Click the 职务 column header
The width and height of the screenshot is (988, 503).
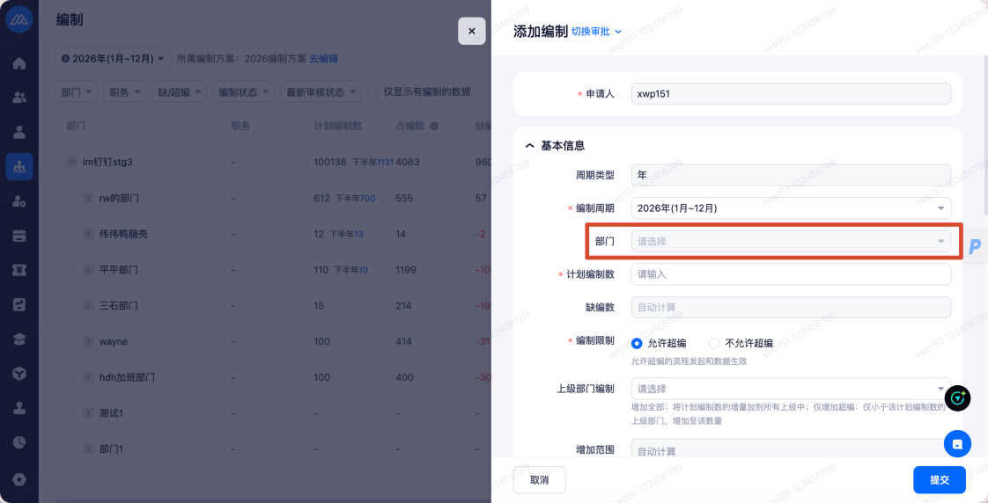coord(240,126)
